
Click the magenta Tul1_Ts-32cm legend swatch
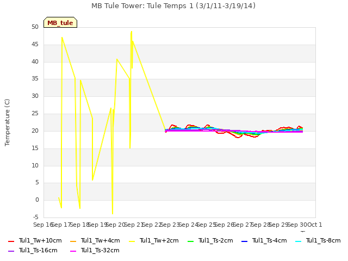click(x=73, y=251)
